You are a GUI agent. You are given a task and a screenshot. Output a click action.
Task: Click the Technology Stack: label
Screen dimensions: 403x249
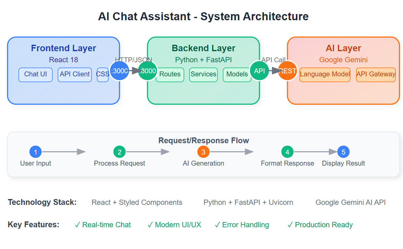click(42, 202)
